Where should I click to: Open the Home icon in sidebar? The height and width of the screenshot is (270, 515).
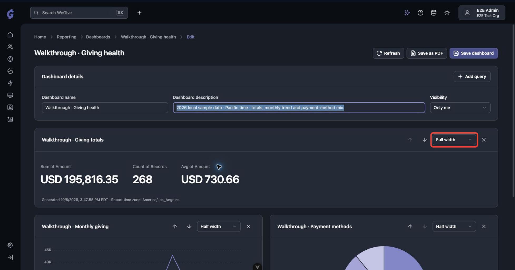10,35
